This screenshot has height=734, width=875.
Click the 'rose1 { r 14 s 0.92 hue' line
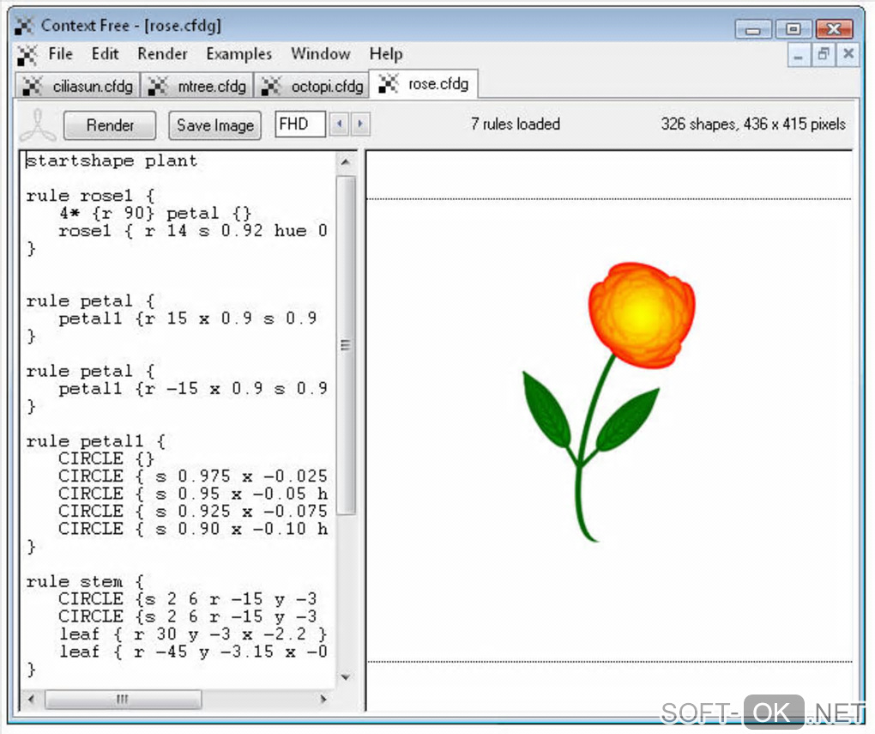tap(193, 231)
